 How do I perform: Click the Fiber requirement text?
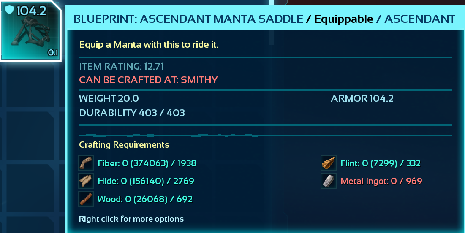[147, 163]
